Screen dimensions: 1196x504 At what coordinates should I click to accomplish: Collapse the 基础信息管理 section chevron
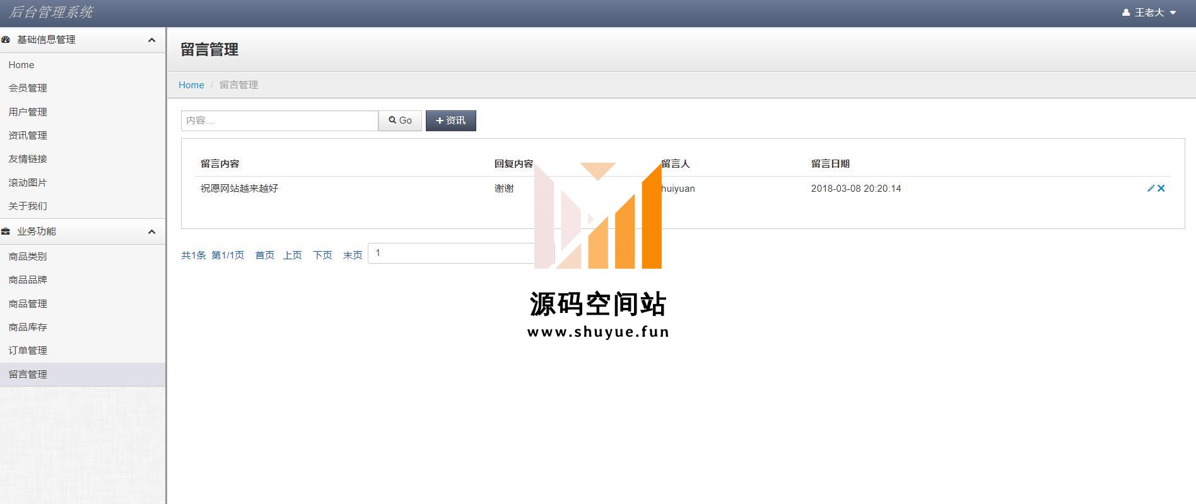pyautogui.click(x=151, y=40)
